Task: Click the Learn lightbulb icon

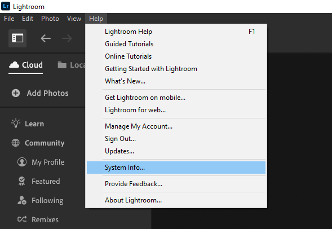Action: 16,124
